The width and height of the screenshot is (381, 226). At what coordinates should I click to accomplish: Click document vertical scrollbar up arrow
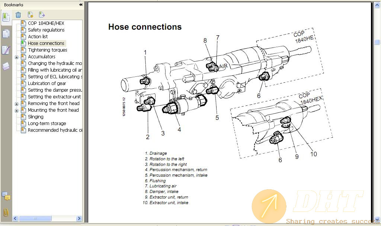[377, 5]
